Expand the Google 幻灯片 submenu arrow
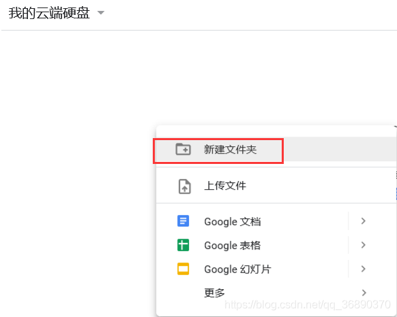The height and width of the screenshot is (317, 397). 364,269
